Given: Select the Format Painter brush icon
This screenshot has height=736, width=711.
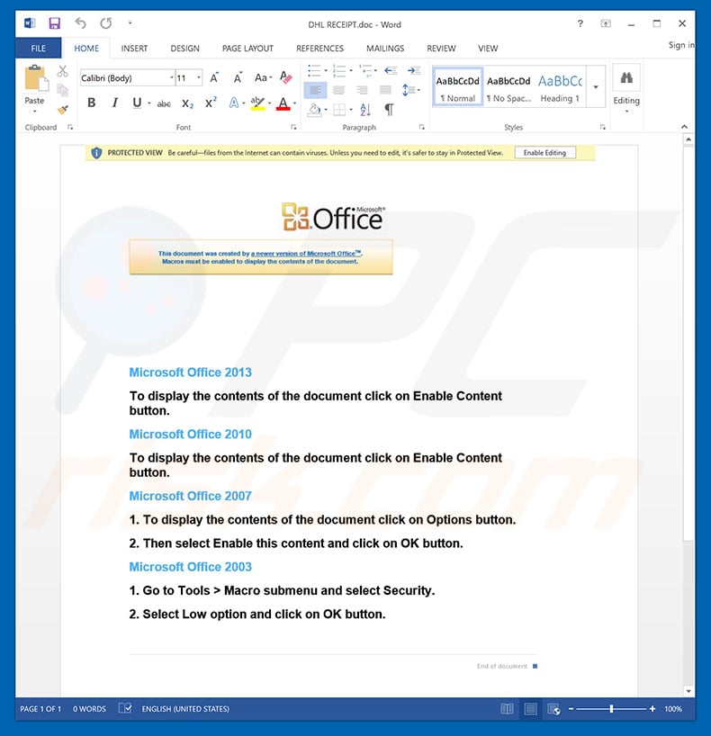Looking at the screenshot, I should (62, 110).
